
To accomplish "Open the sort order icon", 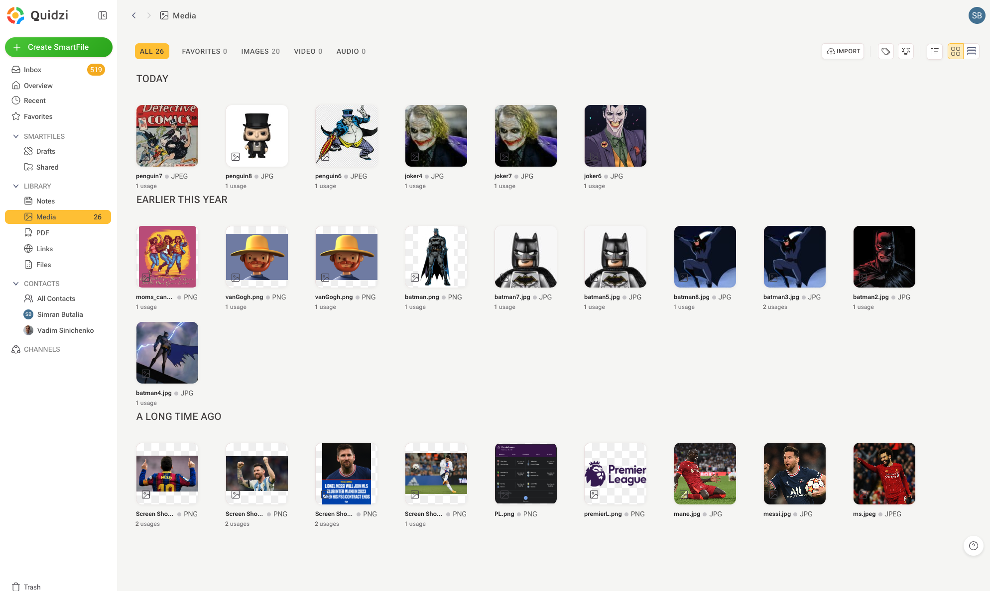I will pyautogui.click(x=935, y=51).
